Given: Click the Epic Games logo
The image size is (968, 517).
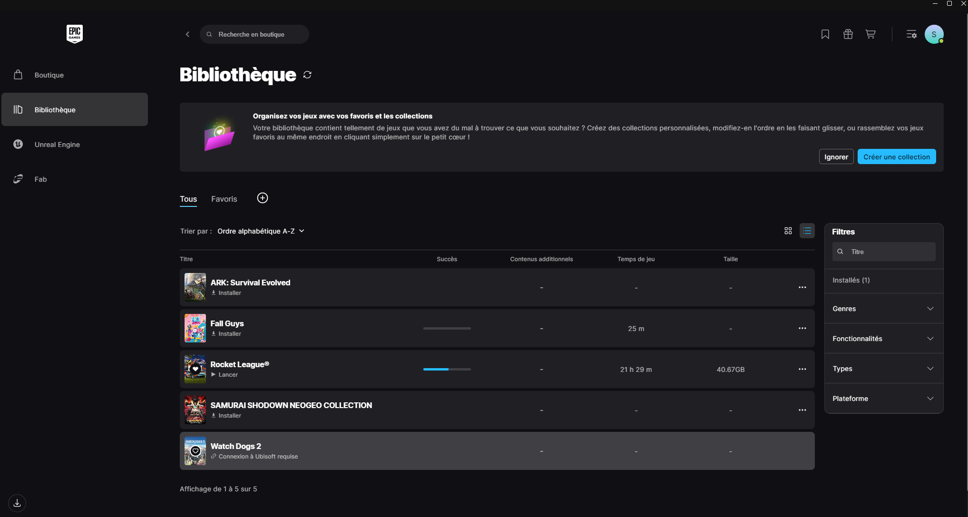Looking at the screenshot, I should point(75,34).
